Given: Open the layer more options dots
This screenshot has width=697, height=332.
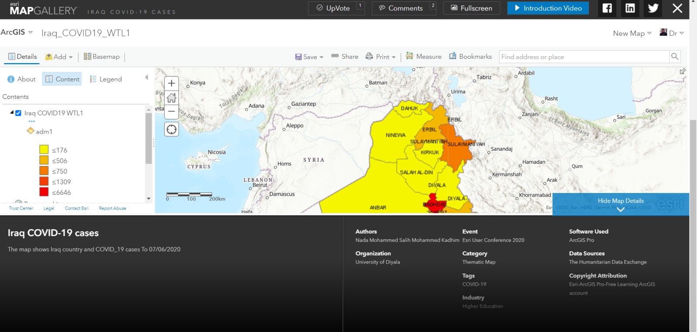Looking at the screenshot, I should click(31, 122).
